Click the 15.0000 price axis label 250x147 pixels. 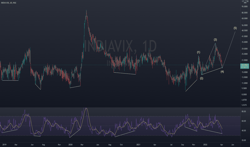click(245, 72)
